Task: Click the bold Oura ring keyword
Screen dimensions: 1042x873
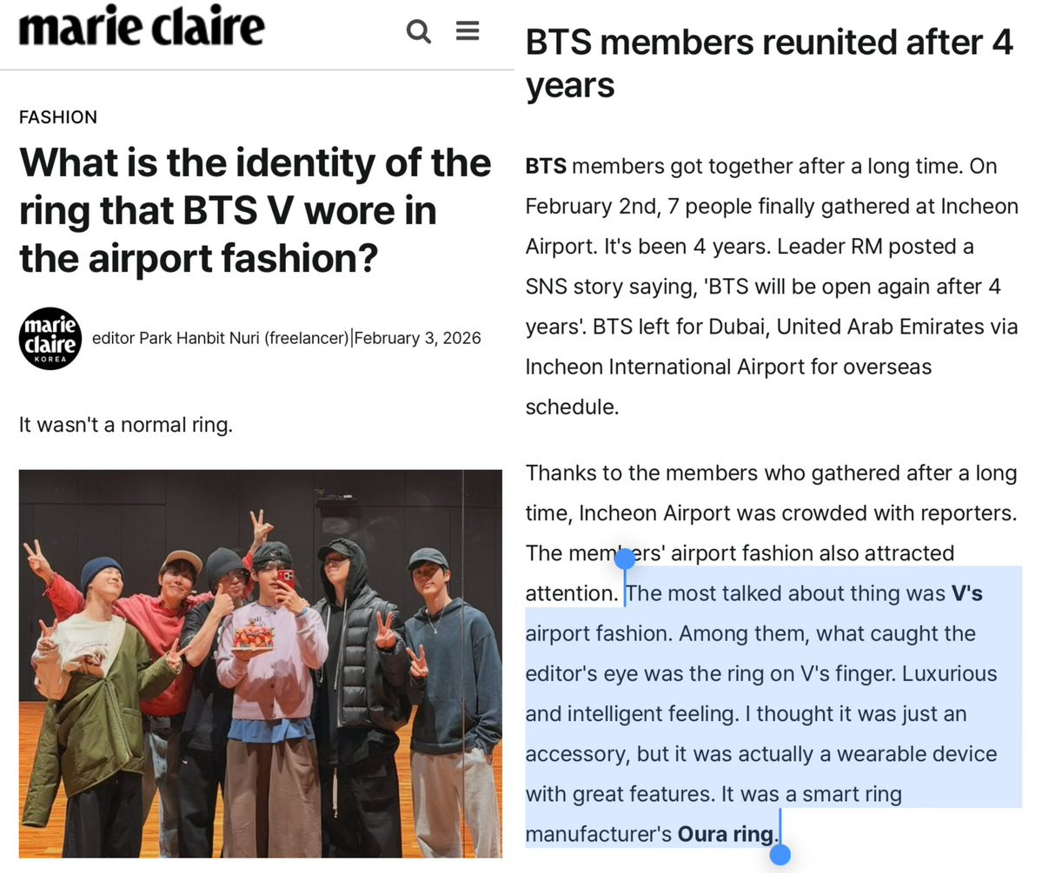Action: 726,834
